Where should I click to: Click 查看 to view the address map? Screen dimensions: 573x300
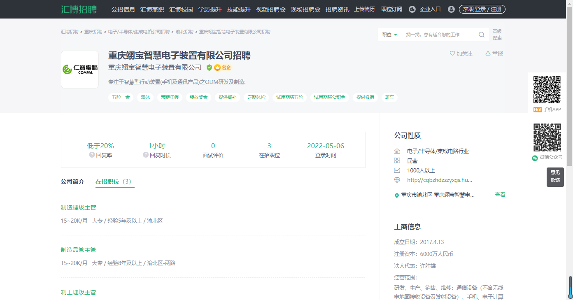click(x=500, y=195)
